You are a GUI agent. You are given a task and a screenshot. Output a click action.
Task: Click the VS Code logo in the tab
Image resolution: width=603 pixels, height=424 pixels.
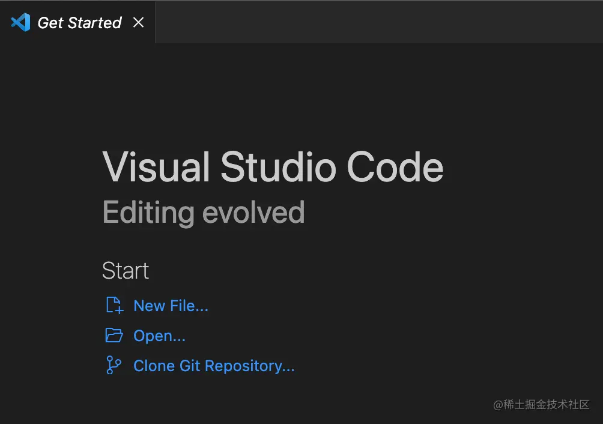(20, 22)
